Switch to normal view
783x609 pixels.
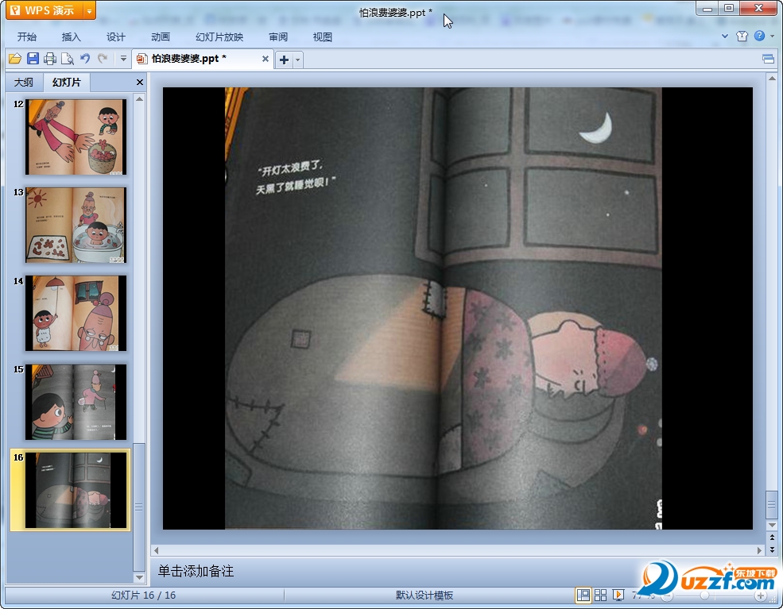pyautogui.click(x=583, y=595)
